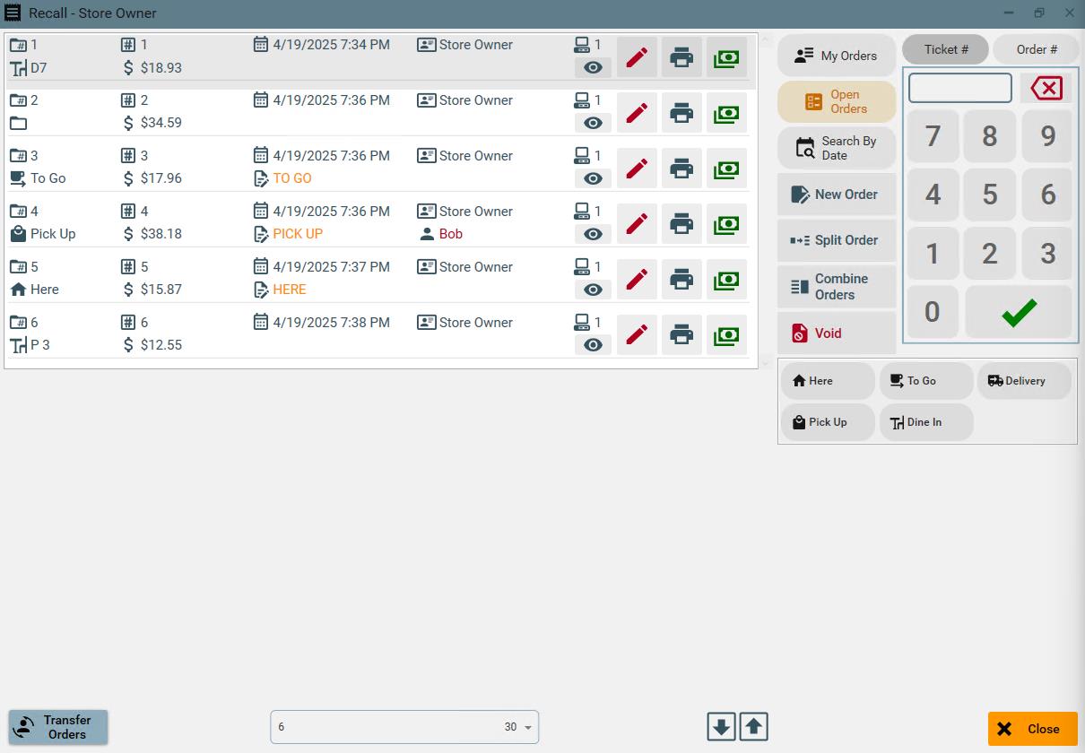Click the red backspace key on keypad
The width and height of the screenshot is (1085, 753).
pyautogui.click(x=1046, y=88)
